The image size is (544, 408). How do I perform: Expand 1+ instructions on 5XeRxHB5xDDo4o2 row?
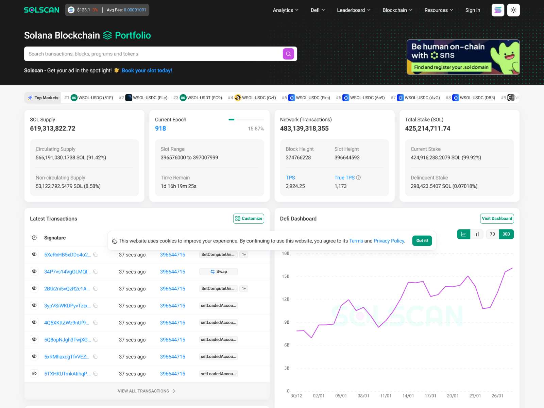pos(244,255)
